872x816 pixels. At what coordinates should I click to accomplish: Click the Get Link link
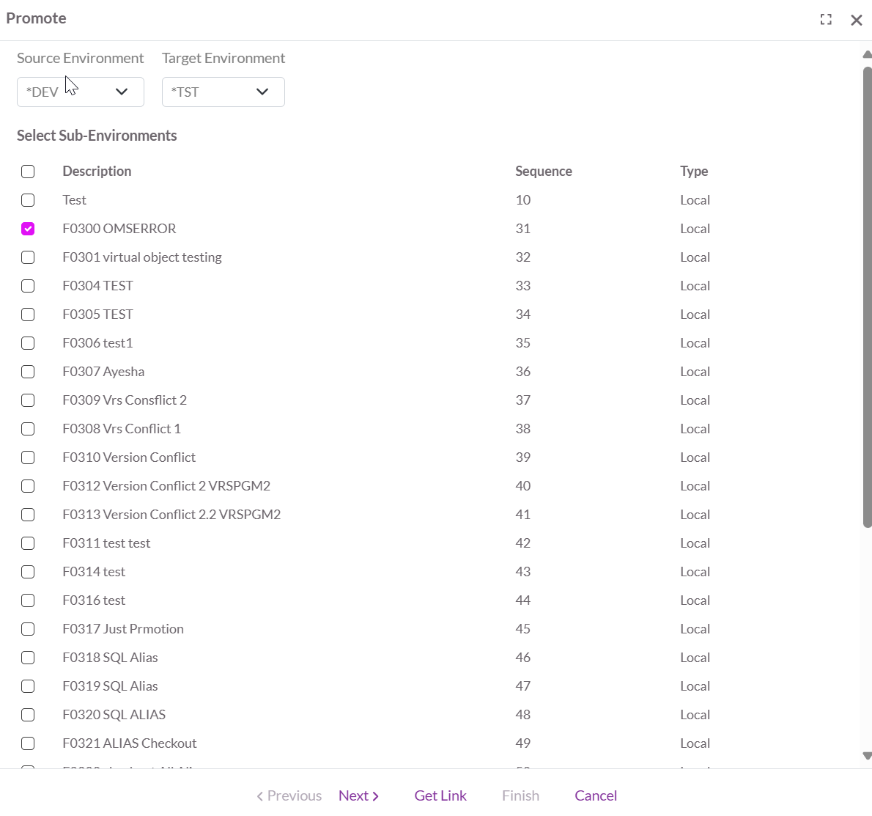(x=440, y=795)
